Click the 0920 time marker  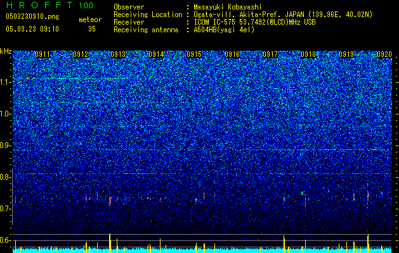(x=384, y=54)
